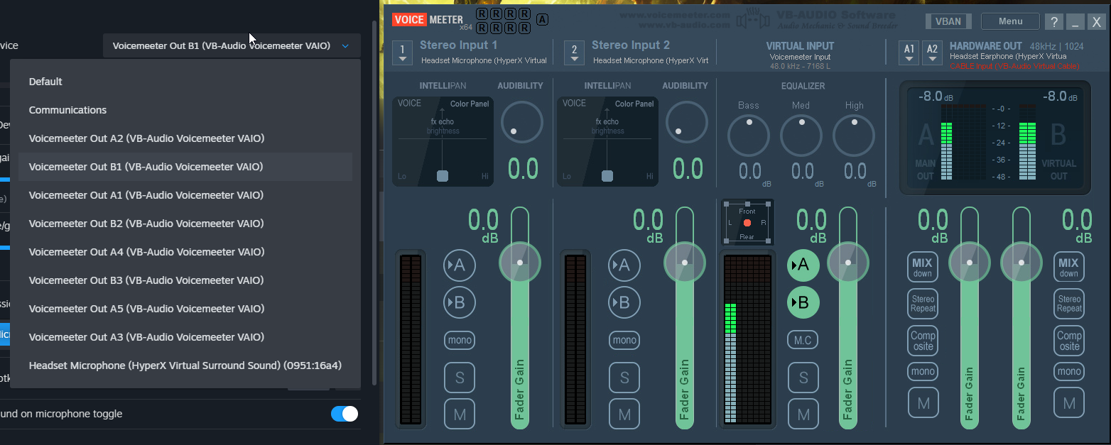Adjust Audibility knob of Stereo Input 1
Screen dimensions: 1111x445
522,121
